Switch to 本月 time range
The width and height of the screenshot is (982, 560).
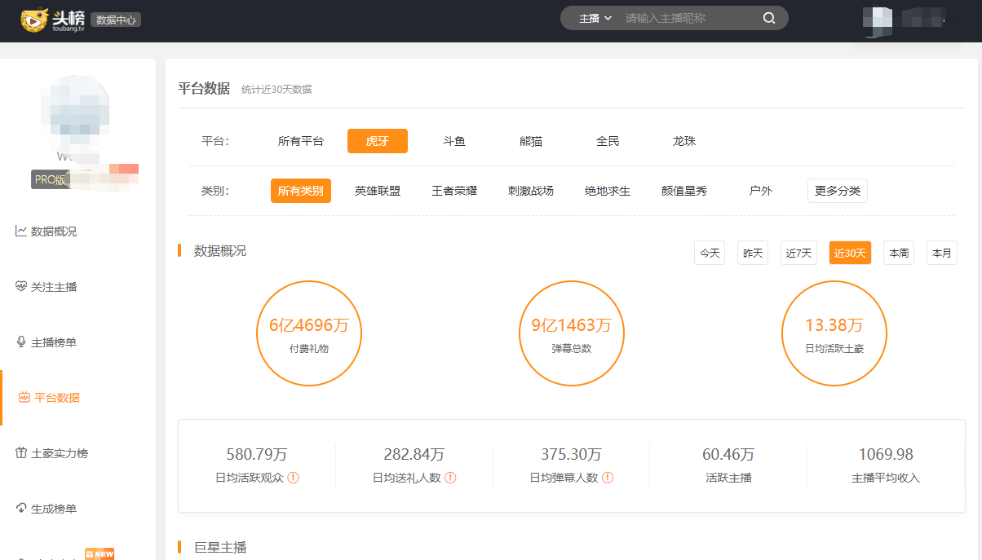click(942, 253)
